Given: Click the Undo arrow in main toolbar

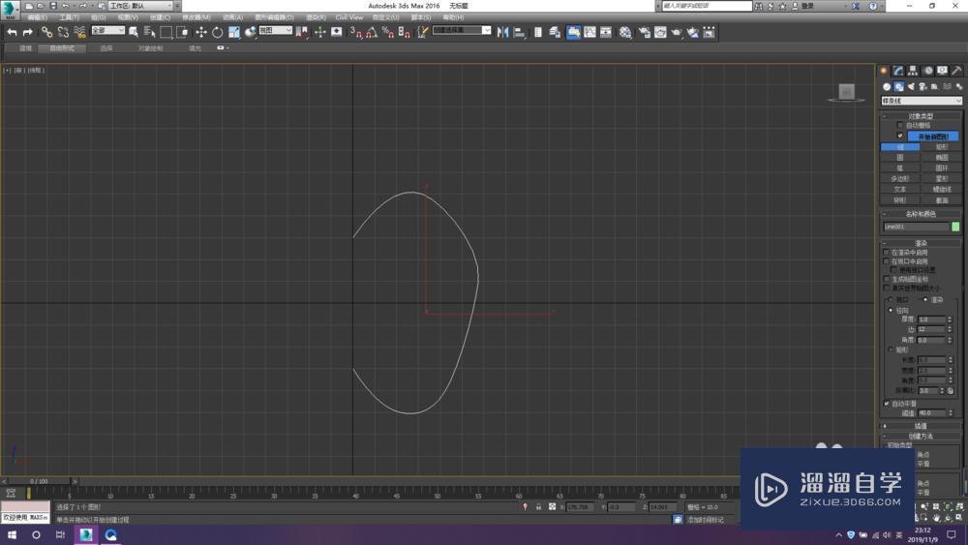Looking at the screenshot, I should tap(12, 32).
